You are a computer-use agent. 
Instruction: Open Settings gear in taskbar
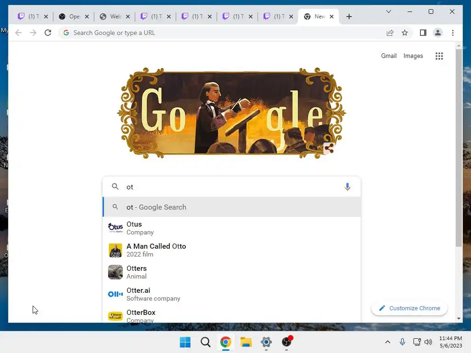click(266, 342)
